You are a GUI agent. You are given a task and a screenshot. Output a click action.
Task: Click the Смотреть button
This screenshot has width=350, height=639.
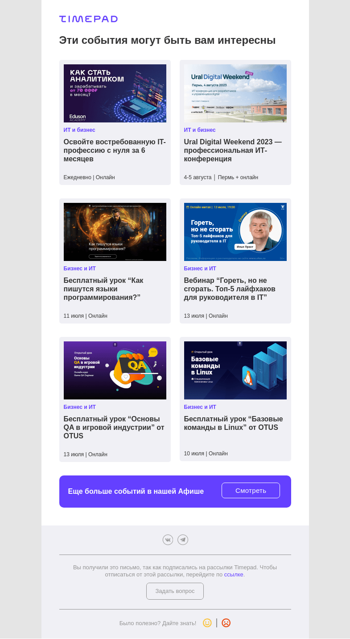click(x=251, y=491)
